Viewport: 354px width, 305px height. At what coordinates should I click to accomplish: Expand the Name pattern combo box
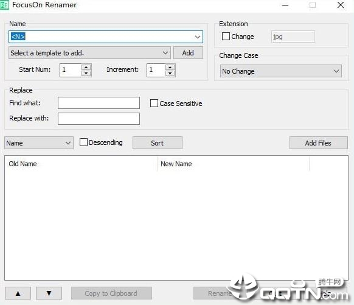(198, 37)
